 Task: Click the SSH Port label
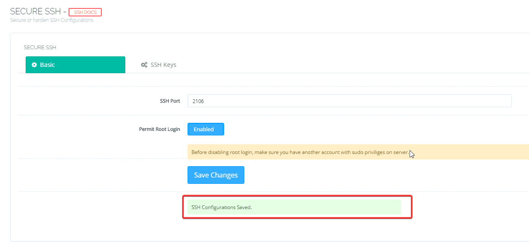point(170,101)
